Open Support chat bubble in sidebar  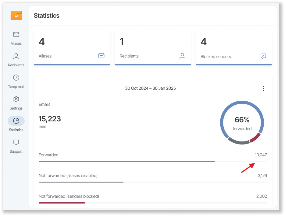(16, 146)
